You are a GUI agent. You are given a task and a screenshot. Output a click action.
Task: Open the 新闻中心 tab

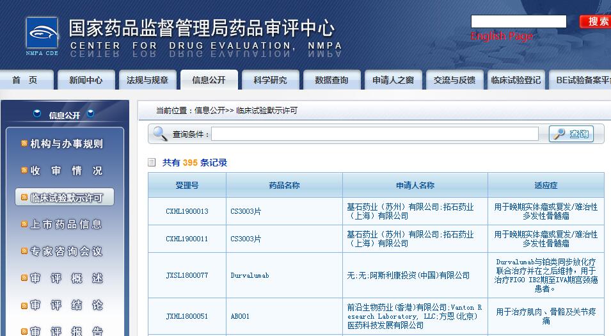pyautogui.click(x=86, y=80)
